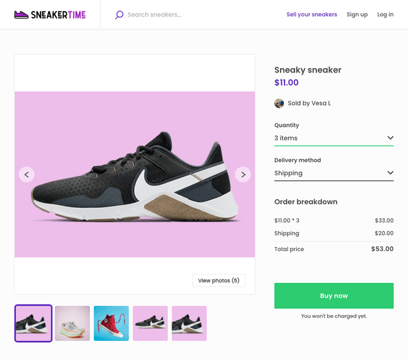The height and width of the screenshot is (360, 408).
Task: Show the previous product photo
Action: [26, 174]
